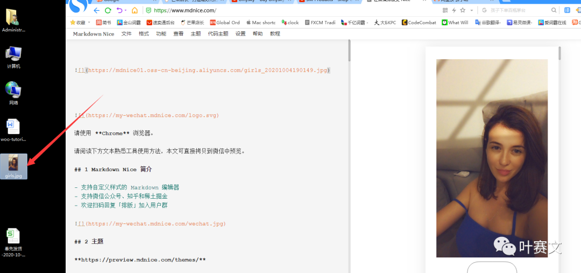Click the logo.svg markdown link line
The width and height of the screenshot is (581, 273).
147,115
